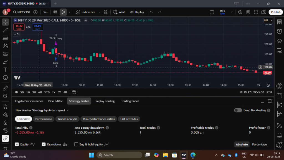
Task: Open the Indicators dialog
Action: tap(85, 12)
